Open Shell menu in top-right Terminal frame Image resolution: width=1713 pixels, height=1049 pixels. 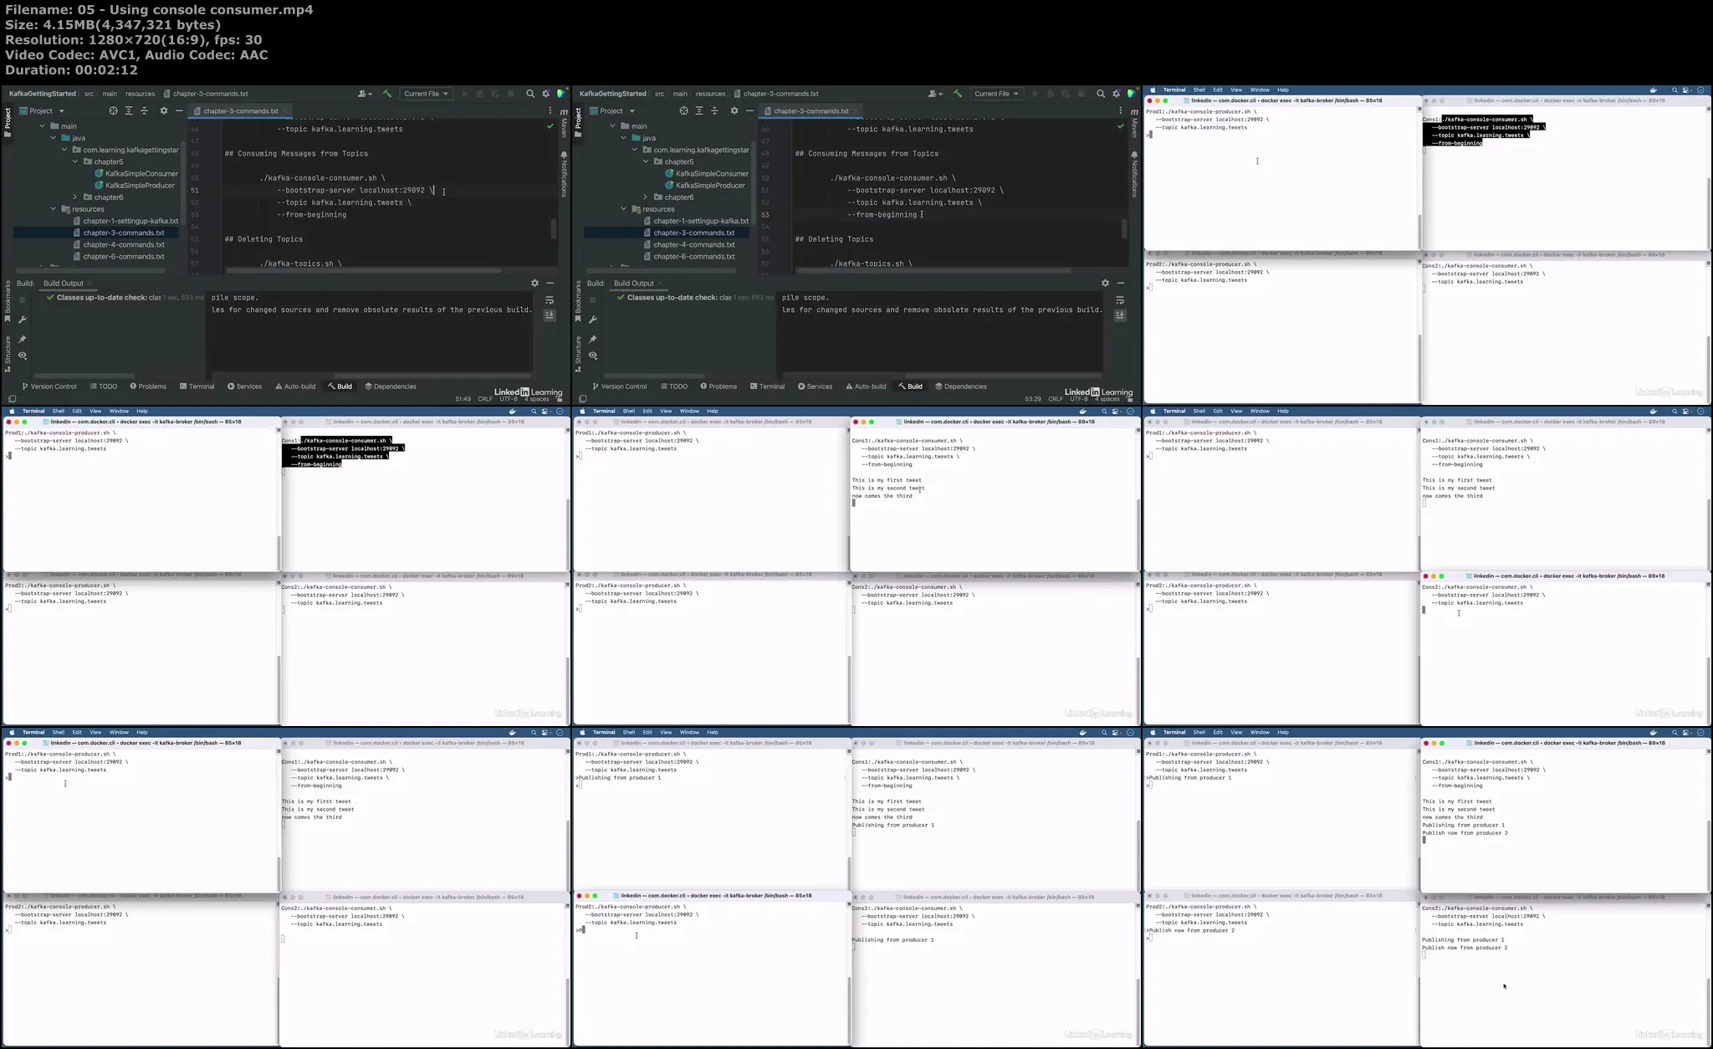pos(1199,90)
